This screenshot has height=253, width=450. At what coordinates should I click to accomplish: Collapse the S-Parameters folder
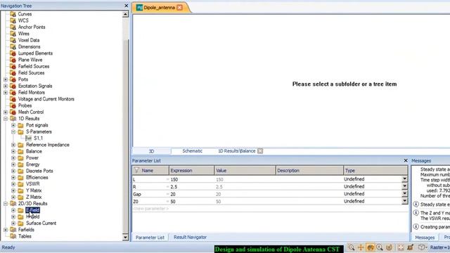13,132
